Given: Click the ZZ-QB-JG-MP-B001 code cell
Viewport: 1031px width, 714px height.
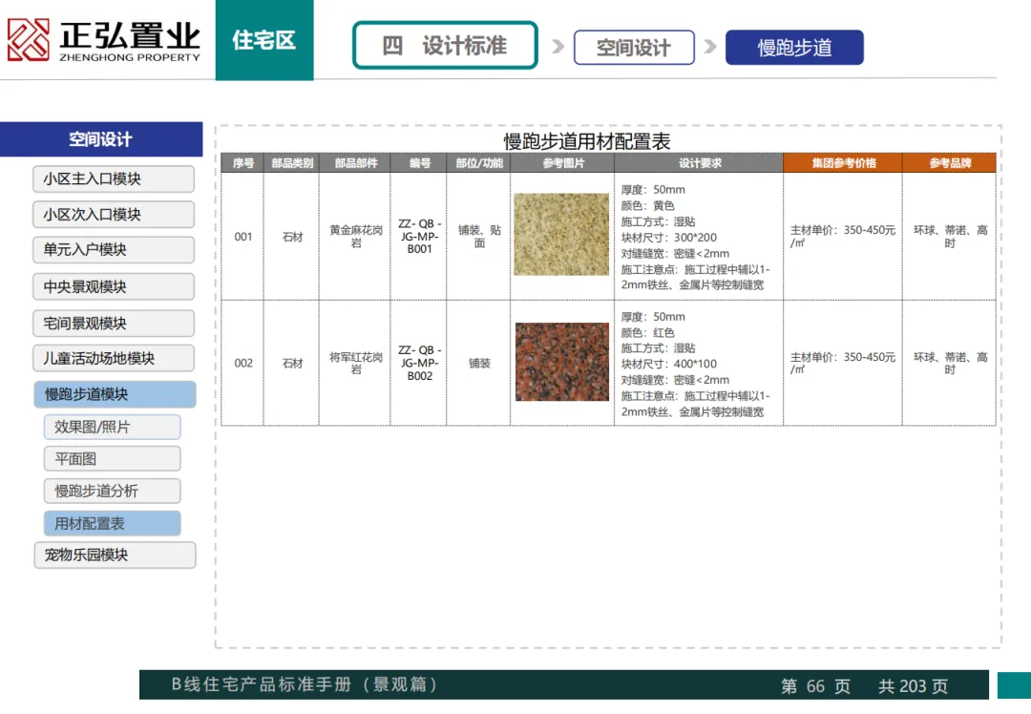Looking at the screenshot, I should (419, 237).
